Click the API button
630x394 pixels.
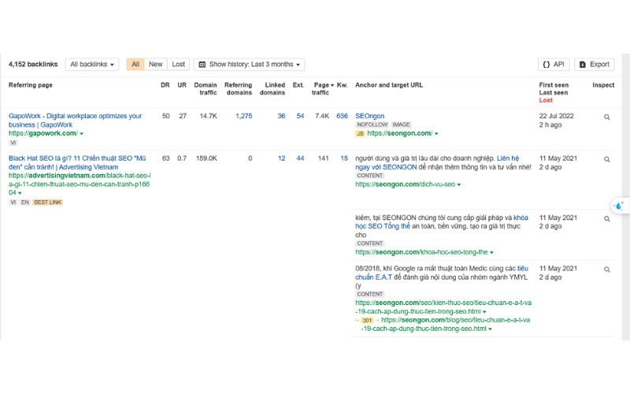554,65
